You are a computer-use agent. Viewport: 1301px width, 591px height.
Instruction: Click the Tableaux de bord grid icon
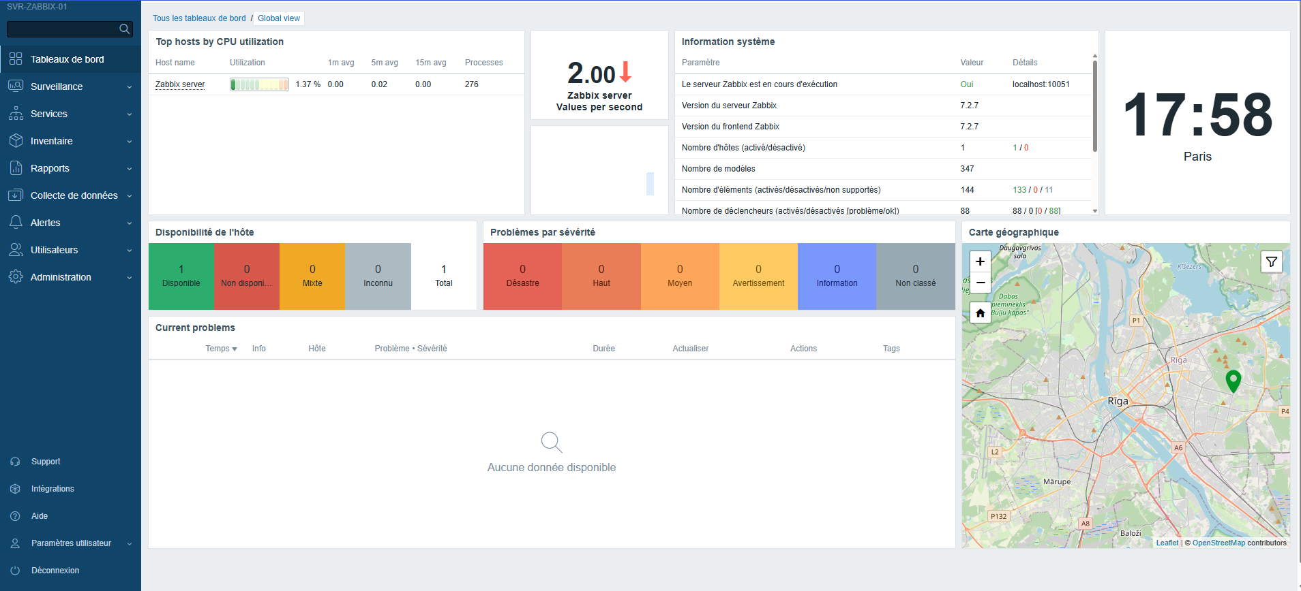tap(16, 59)
